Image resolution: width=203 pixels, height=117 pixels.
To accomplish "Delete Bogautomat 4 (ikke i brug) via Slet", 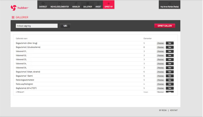I will (170, 43).
